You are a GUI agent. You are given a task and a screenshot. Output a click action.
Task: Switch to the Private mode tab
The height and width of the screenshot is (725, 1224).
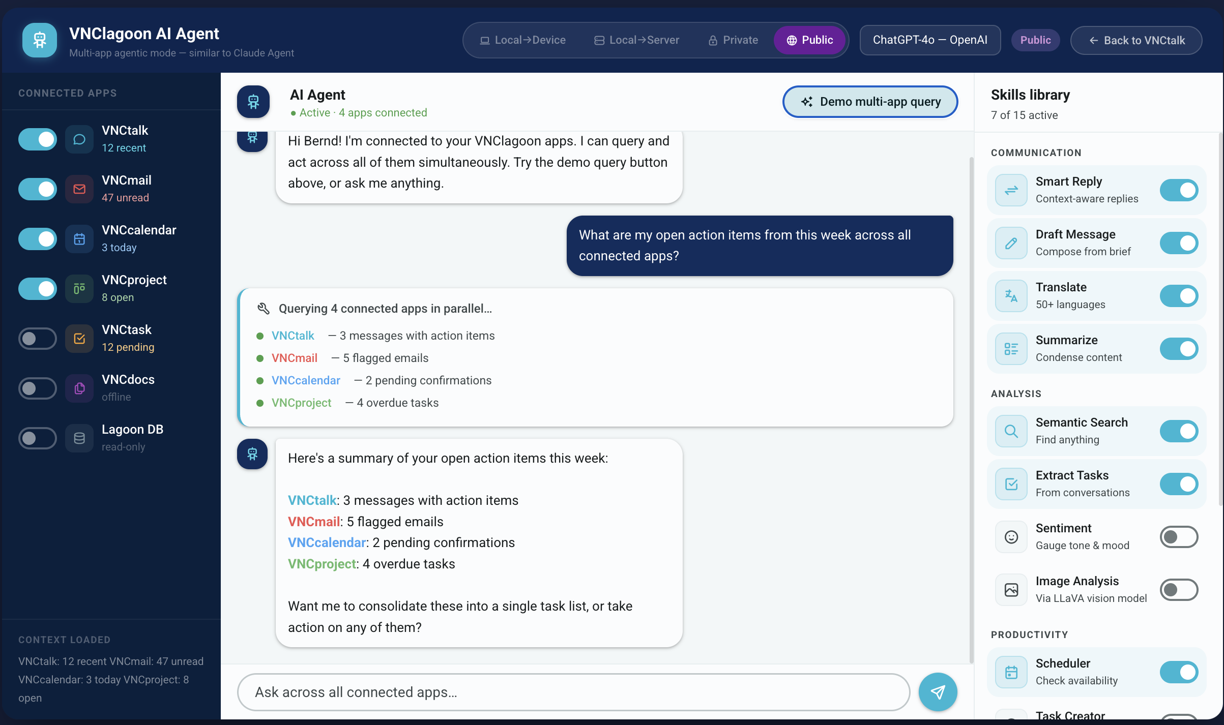click(x=733, y=40)
